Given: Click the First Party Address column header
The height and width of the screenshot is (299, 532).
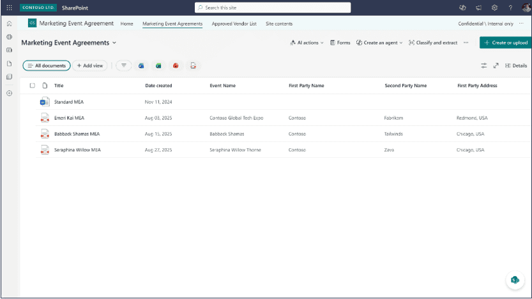Looking at the screenshot, I should coord(477,86).
